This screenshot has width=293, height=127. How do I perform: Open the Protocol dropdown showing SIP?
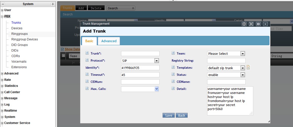157,61
